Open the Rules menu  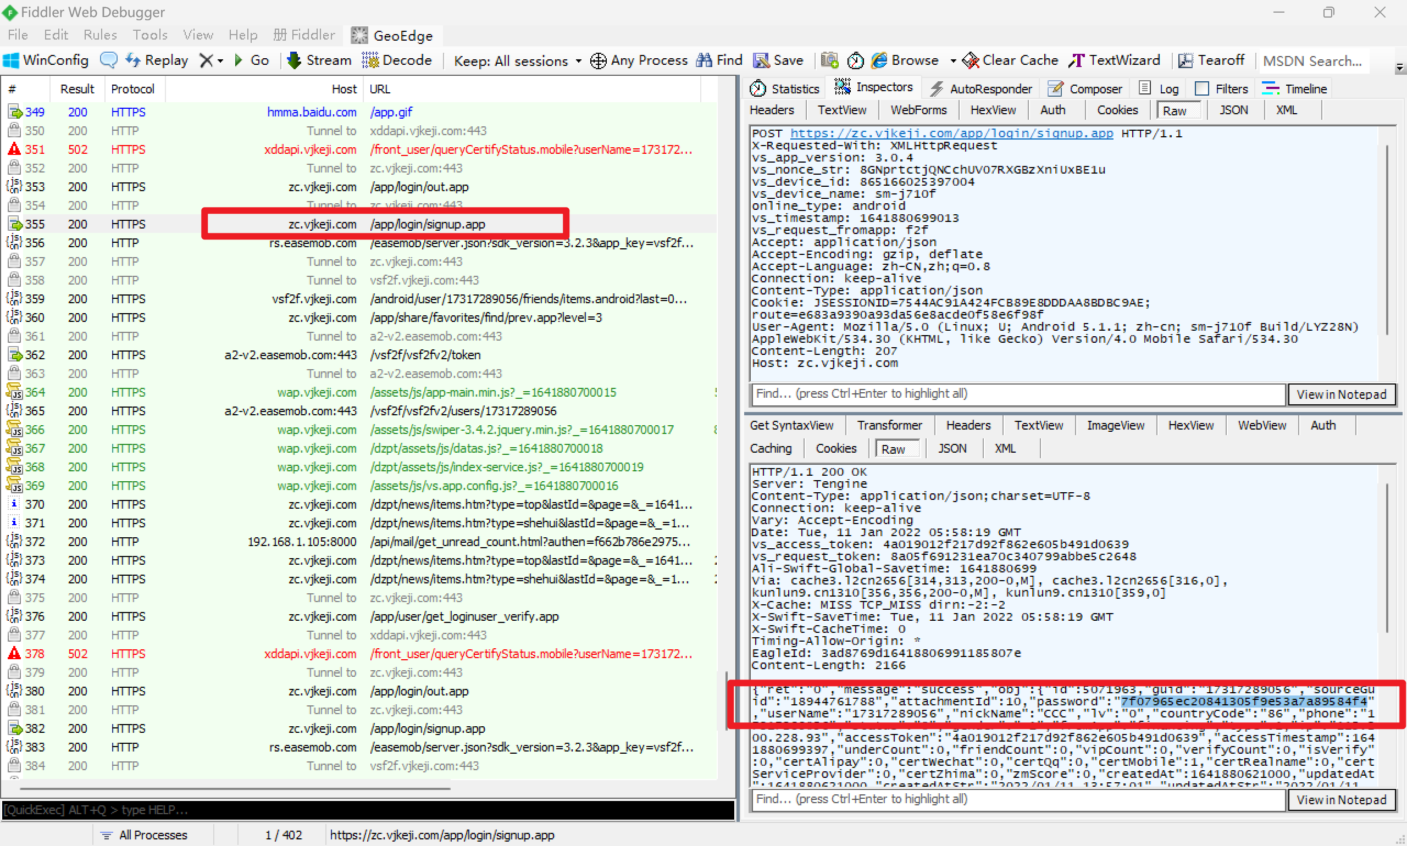tap(100, 35)
